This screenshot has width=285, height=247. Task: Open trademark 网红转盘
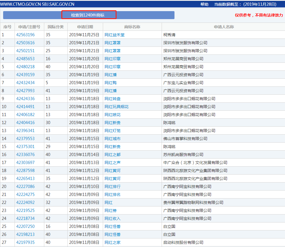click(113, 99)
